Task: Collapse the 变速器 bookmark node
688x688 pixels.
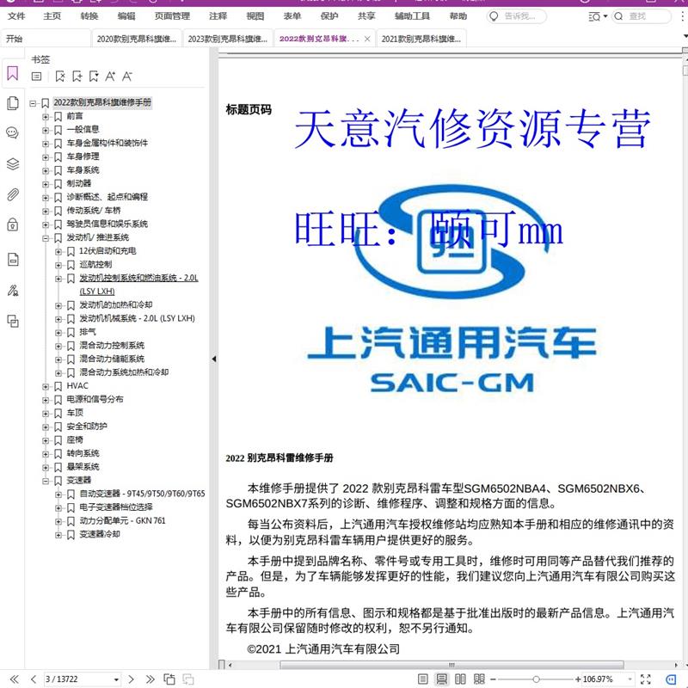Action: (x=46, y=481)
